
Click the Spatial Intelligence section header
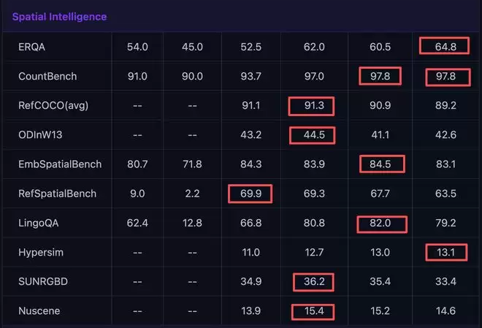[59, 16]
